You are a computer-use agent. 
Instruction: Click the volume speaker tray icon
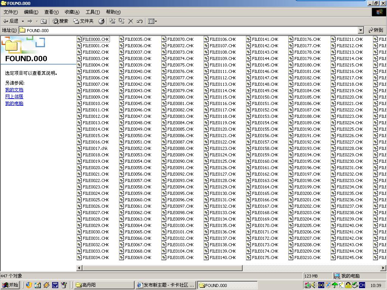pyautogui.click(x=314, y=285)
